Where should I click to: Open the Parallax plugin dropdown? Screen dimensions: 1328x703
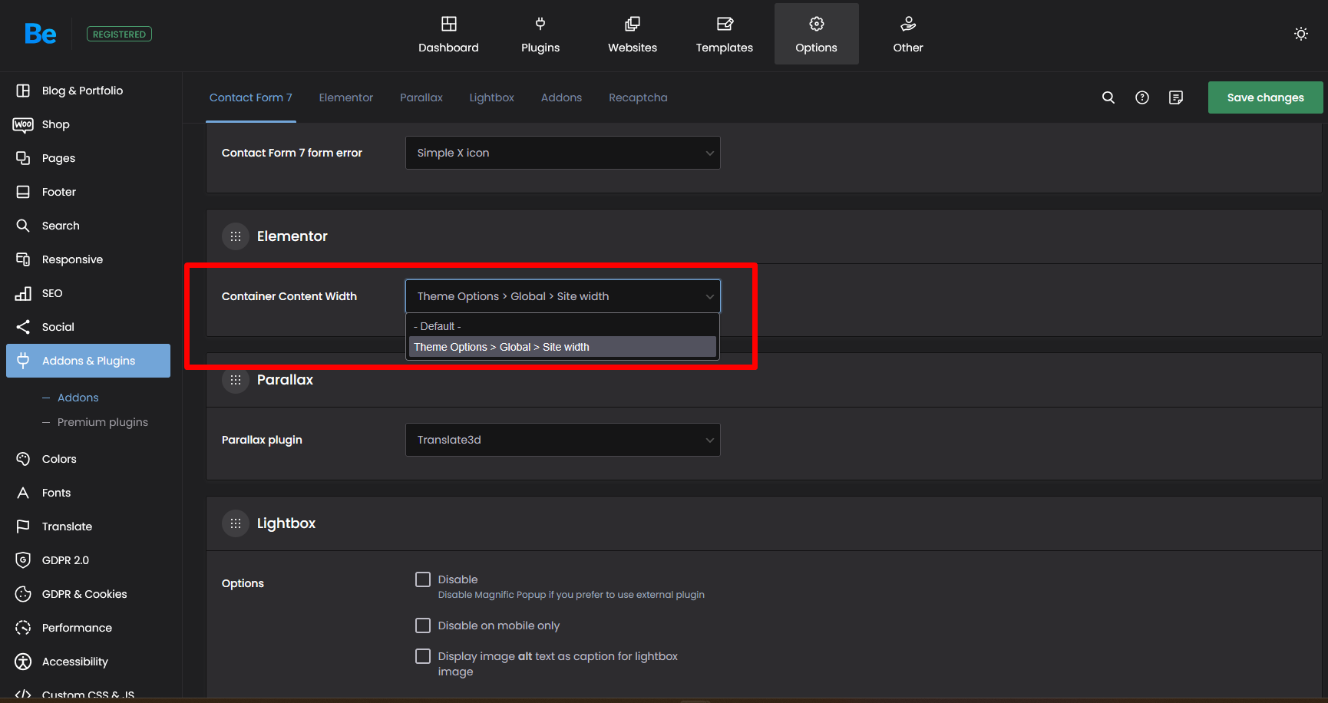[x=562, y=440]
